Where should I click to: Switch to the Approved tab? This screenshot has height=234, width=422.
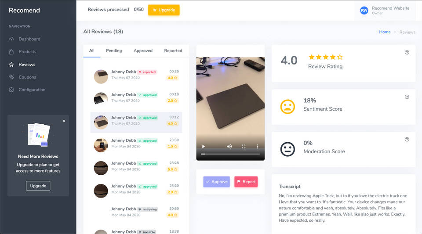(x=143, y=51)
